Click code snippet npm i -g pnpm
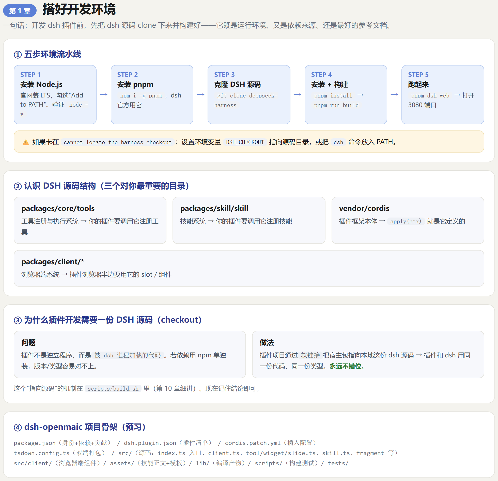The height and width of the screenshot is (481, 498). (x=141, y=96)
